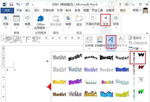Select the gold 3D italic WordArt style

tap(91, 94)
